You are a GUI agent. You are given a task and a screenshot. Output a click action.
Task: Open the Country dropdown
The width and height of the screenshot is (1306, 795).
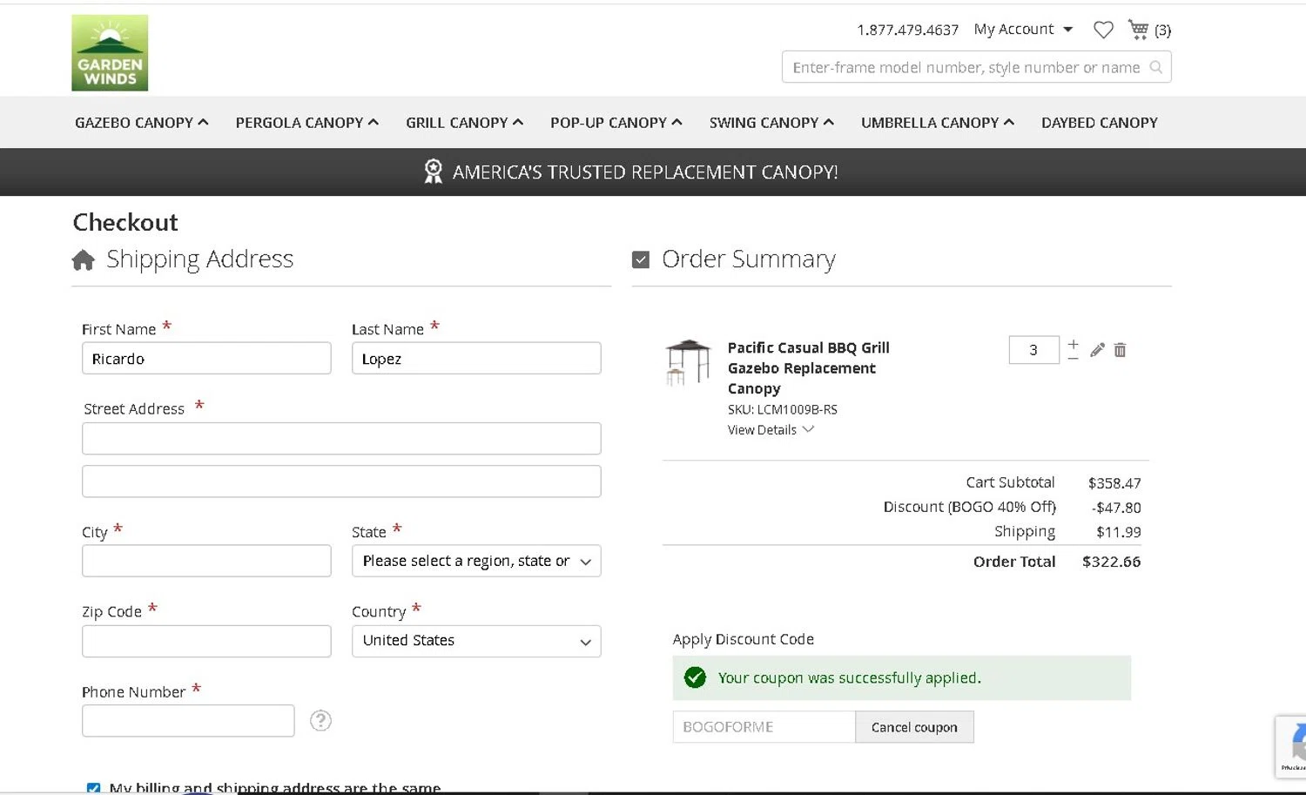click(476, 641)
